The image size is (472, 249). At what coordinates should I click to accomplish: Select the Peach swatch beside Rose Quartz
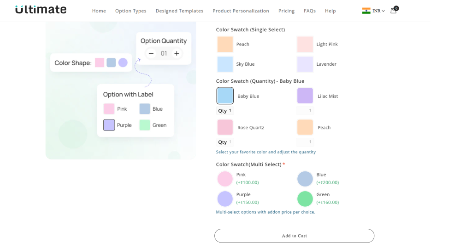tap(305, 127)
